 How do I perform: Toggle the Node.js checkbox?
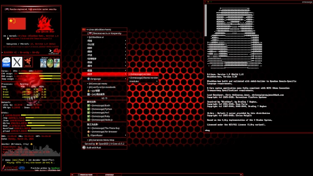pyautogui.click(x=89, y=120)
